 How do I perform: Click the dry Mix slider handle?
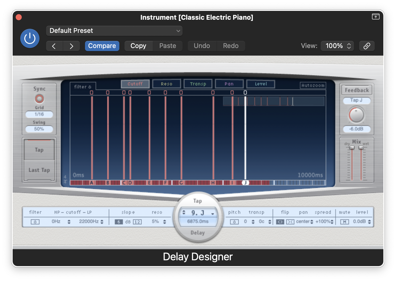pos(352,147)
